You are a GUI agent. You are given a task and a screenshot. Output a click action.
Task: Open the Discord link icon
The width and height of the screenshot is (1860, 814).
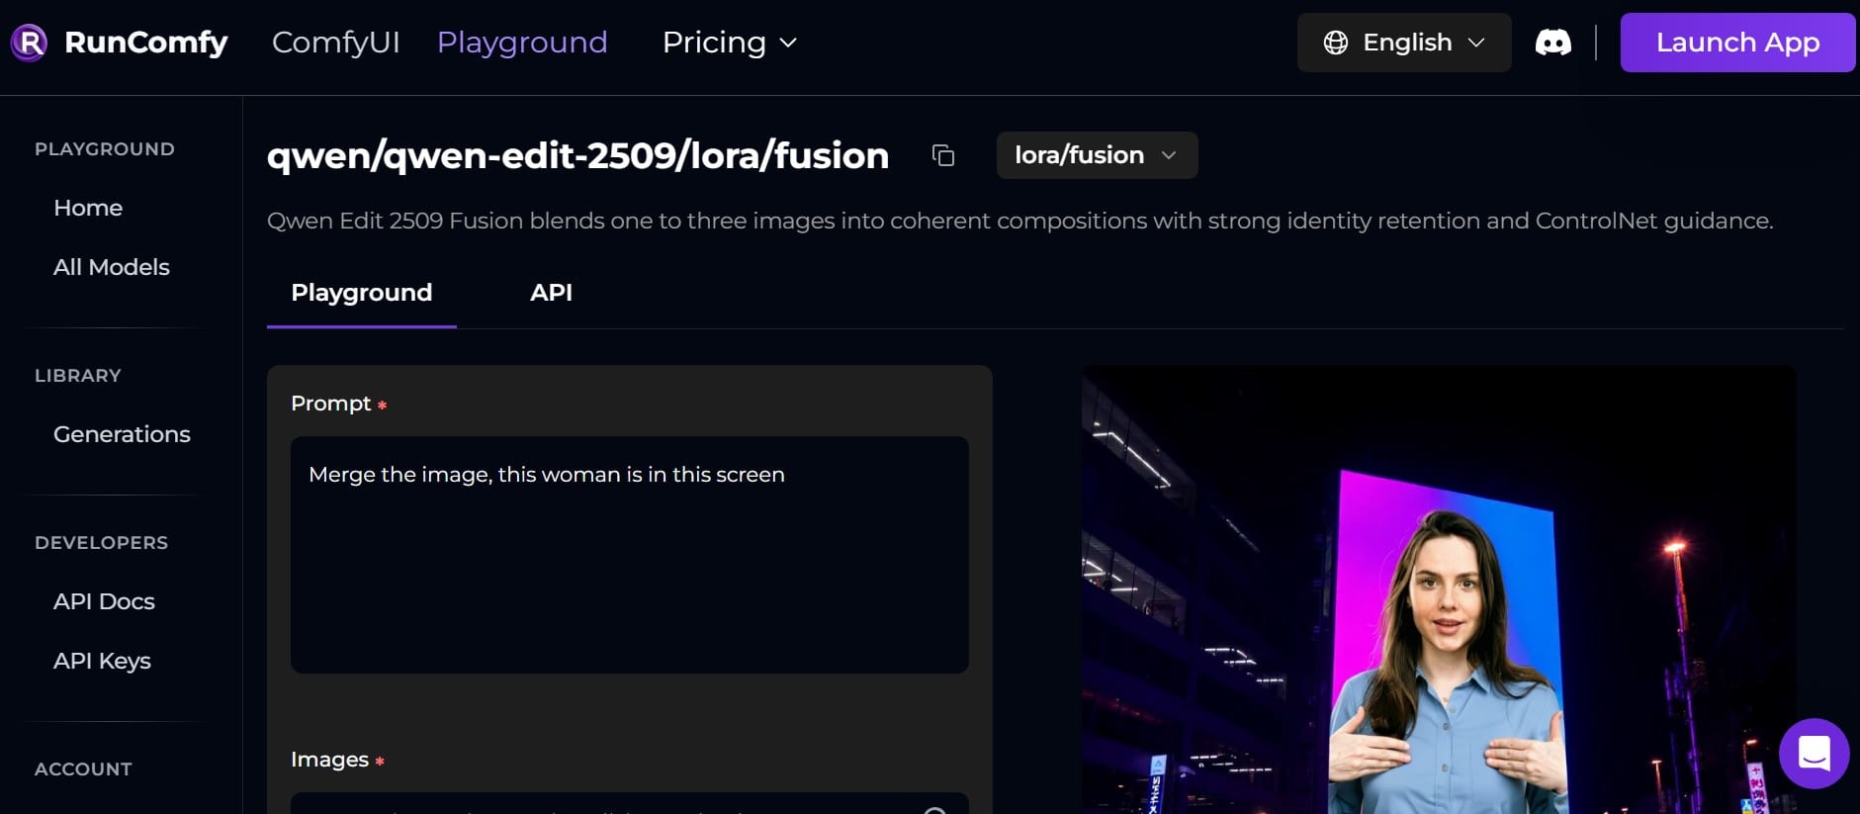pyautogui.click(x=1552, y=43)
